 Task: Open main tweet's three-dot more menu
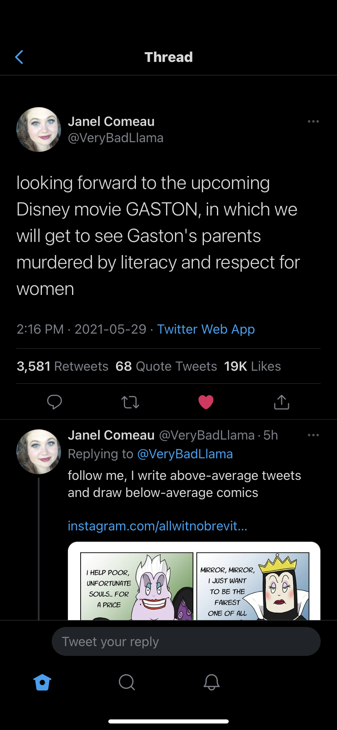(313, 121)
